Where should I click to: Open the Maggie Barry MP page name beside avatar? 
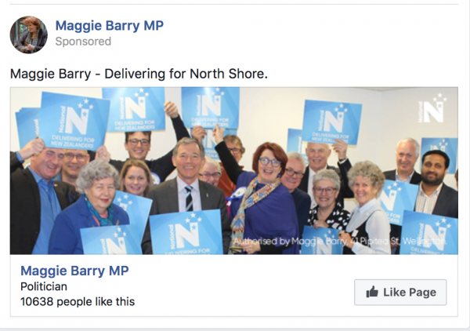tap(110, 26)
